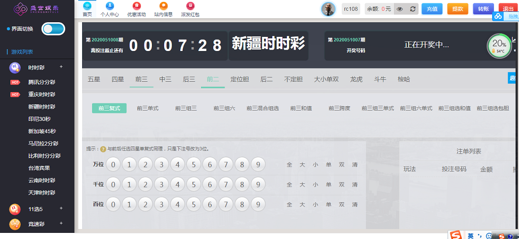Toggle the 界面切换 interface switch
519x239 pixels.
pyautogui.click(x=53, y=29)
